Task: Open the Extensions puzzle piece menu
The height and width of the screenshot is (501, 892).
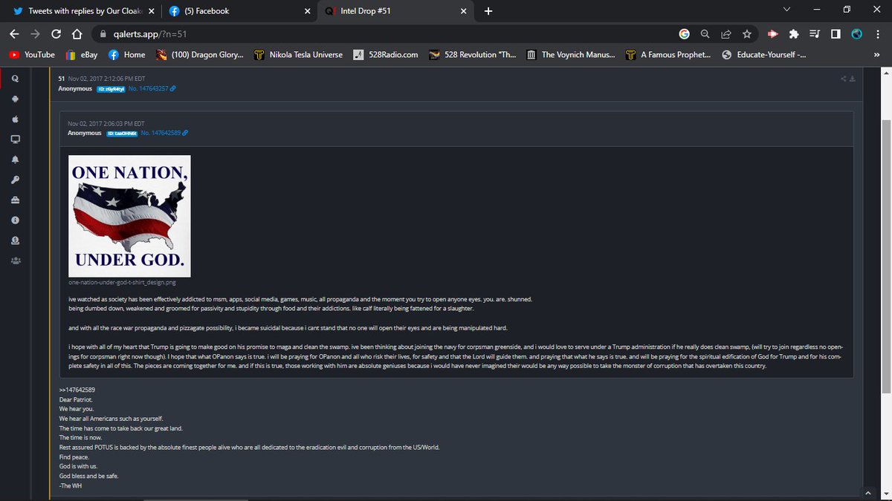Action: click(794, 34)
